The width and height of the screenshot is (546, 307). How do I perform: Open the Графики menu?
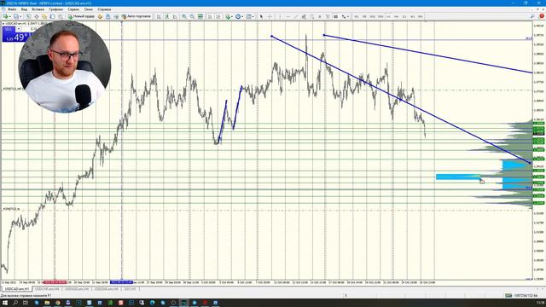point(55,9)
